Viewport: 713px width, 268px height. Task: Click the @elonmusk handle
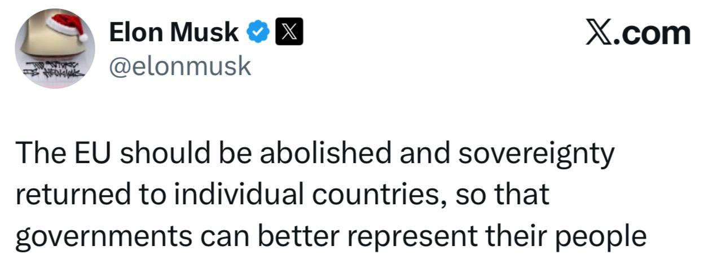click(179, 67)
